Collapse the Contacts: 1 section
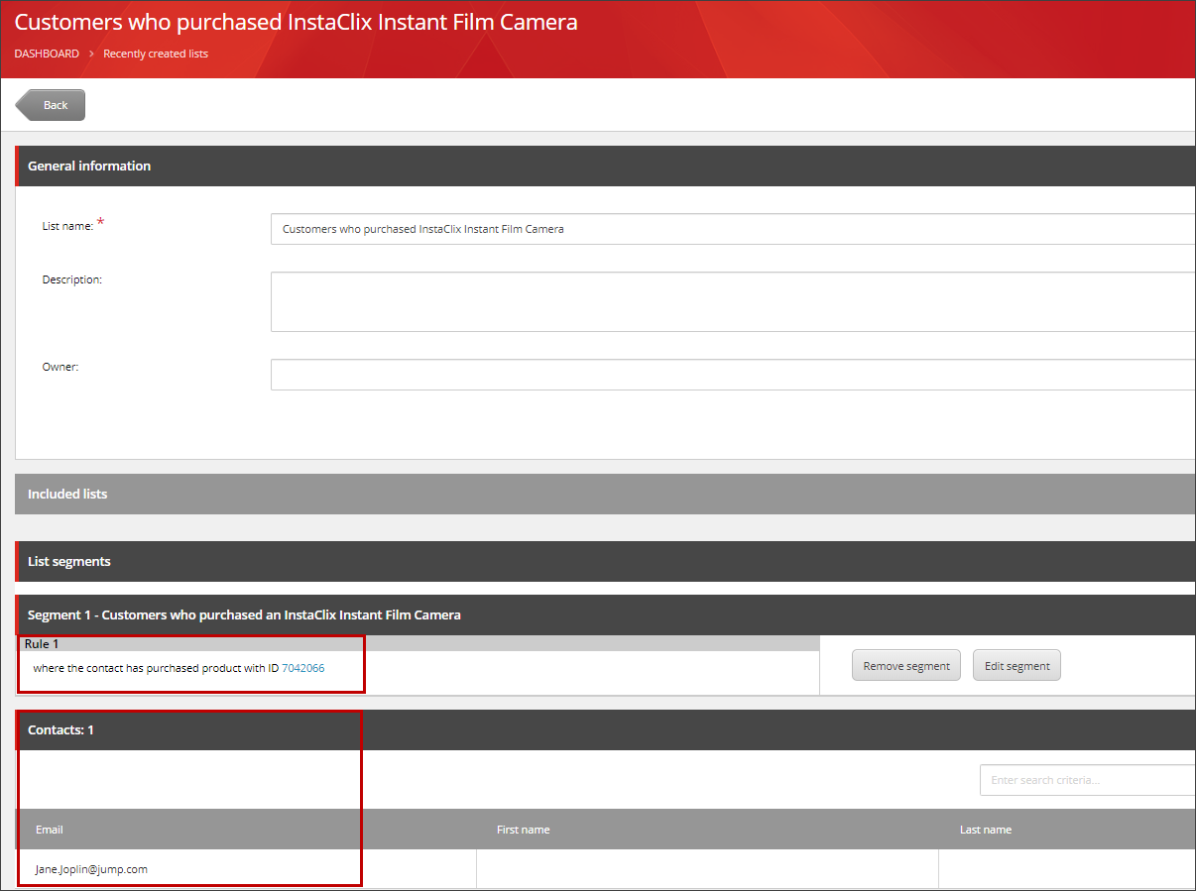The width and height of the screenshot is (1196, 891). coord(605,729)
